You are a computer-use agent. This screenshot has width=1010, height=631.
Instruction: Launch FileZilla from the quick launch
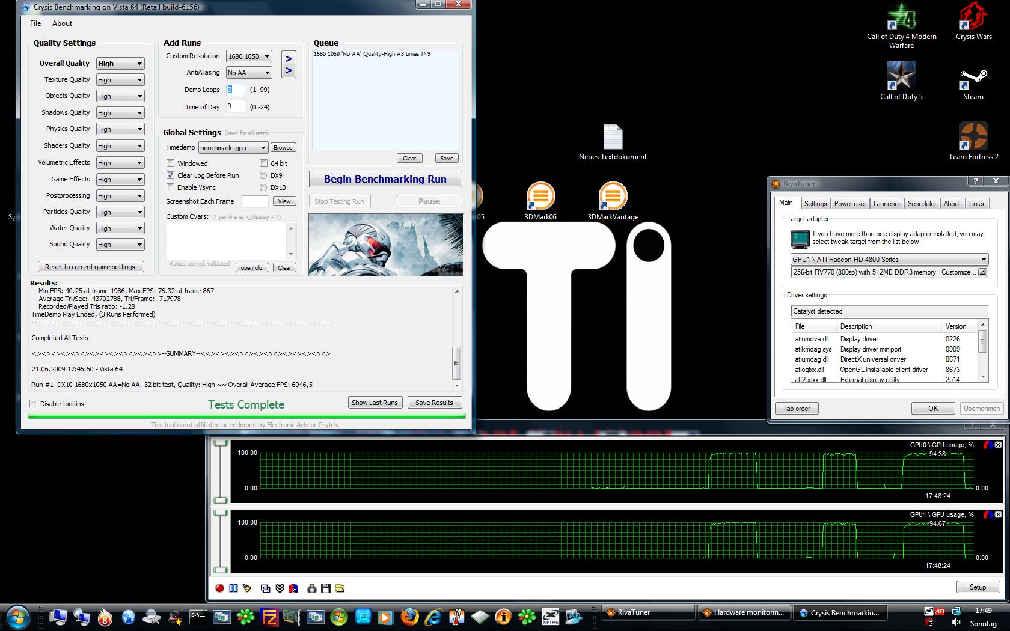pos(269,617)
